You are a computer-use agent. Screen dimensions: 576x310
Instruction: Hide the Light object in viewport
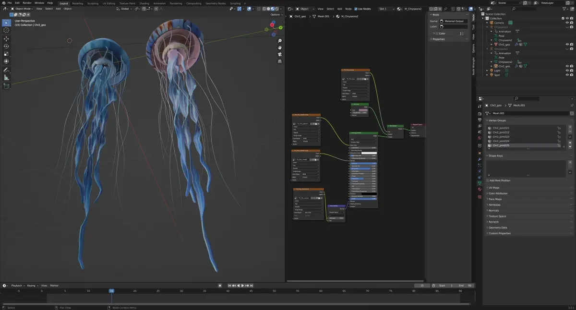567,71
